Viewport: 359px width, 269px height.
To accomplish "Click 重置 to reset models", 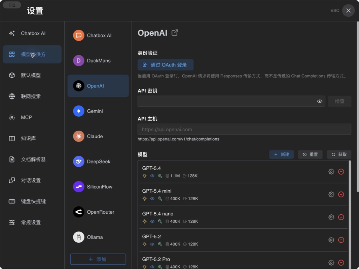I will [x=310, y=154].
